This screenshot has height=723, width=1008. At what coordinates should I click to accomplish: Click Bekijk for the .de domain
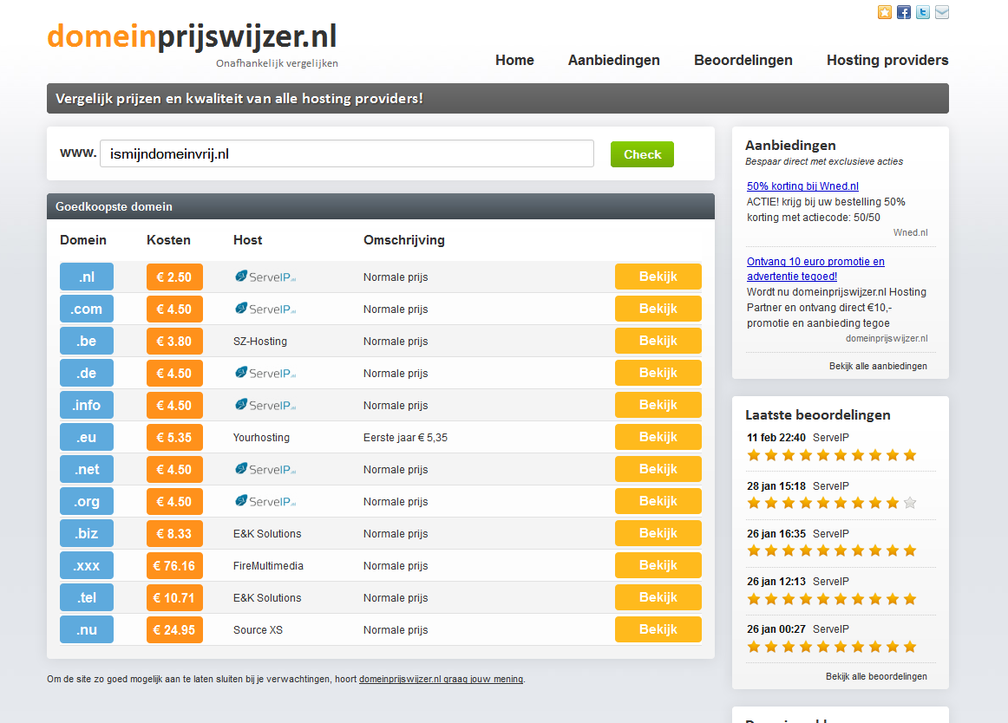[658, 373]
